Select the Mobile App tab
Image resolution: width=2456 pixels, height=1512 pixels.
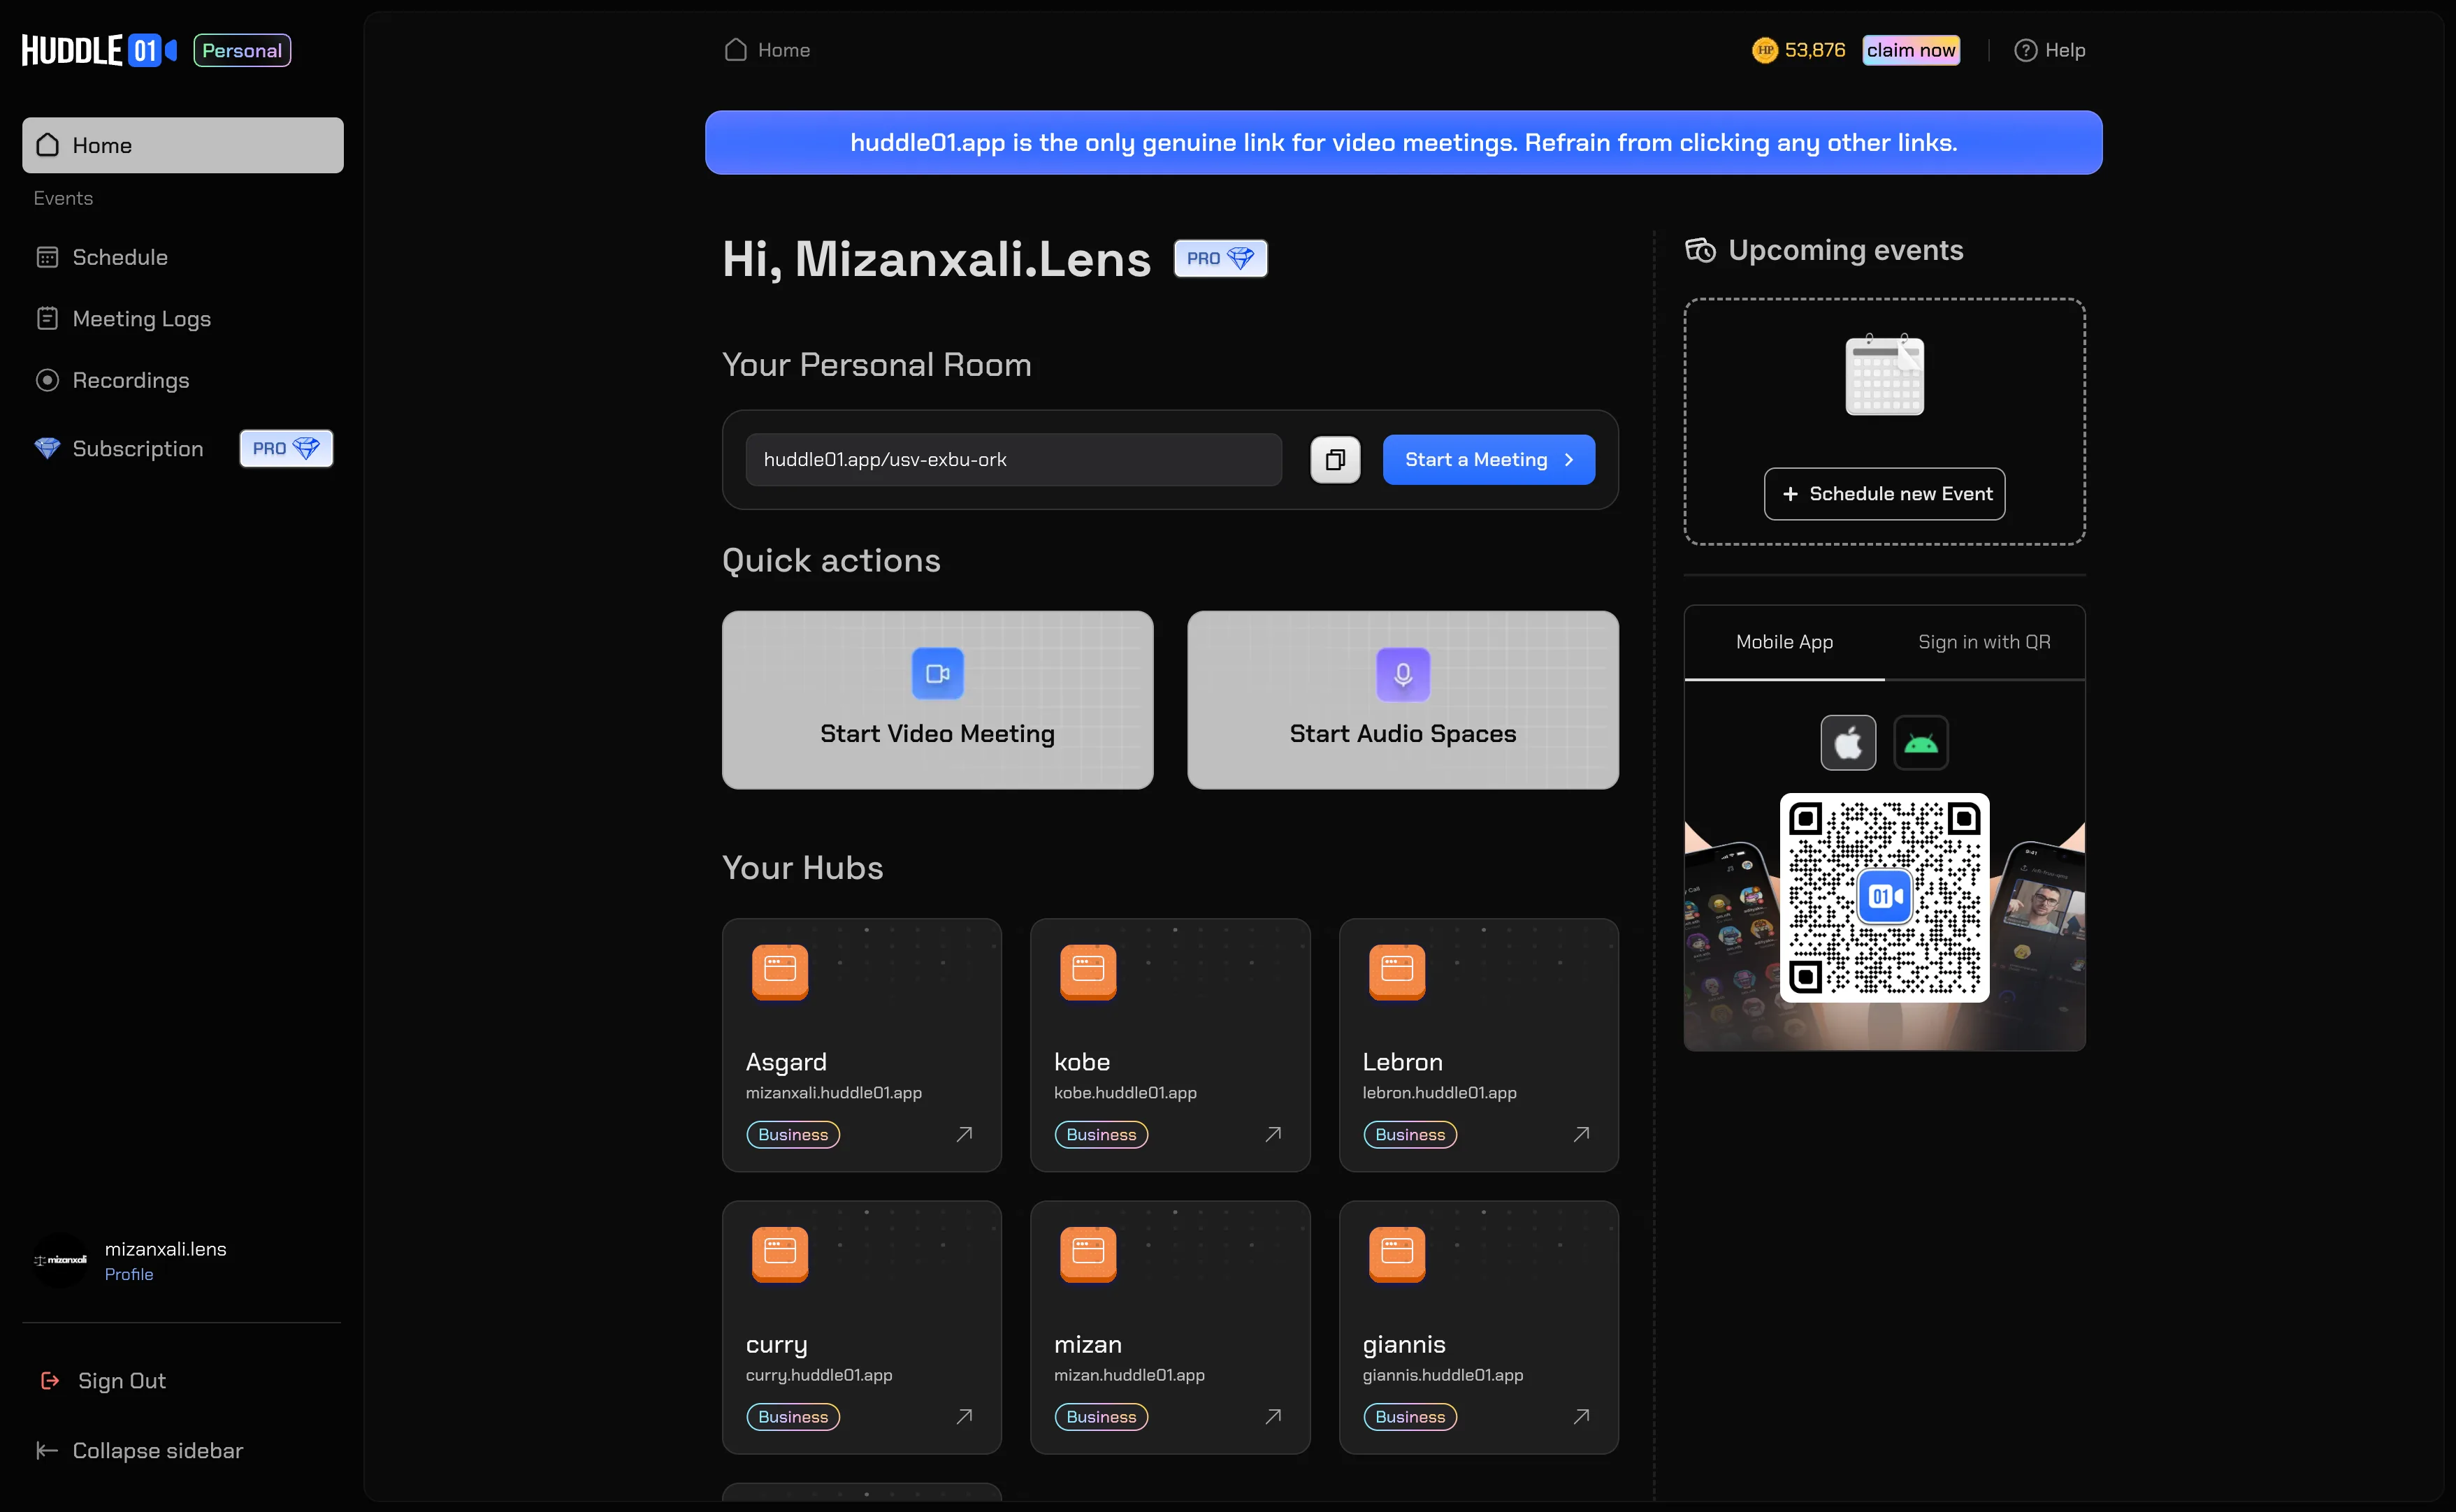pyautogui.click(x=1784, y=642)
